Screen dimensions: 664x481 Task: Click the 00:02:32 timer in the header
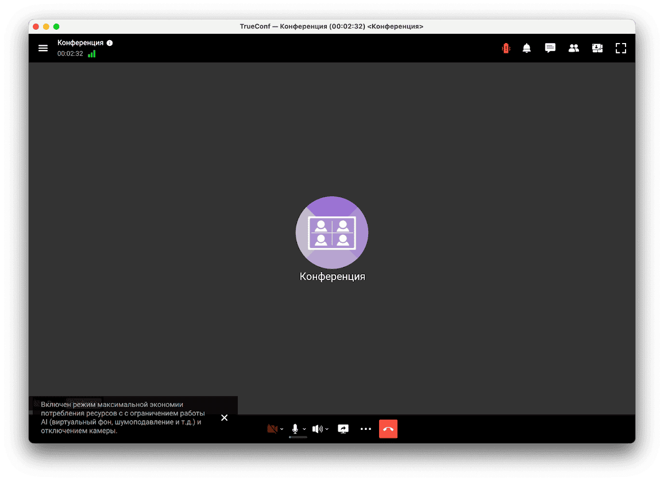70,54
